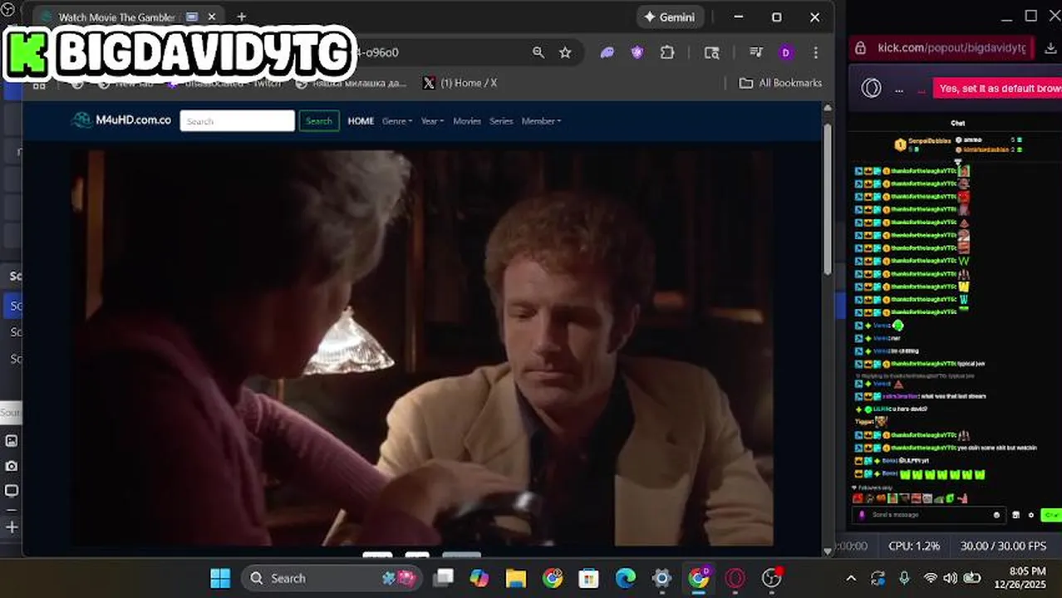Select the Watch Movie The Gambler tab
1062x598 pixels.
pyautogui.click(x=116, y=17)
